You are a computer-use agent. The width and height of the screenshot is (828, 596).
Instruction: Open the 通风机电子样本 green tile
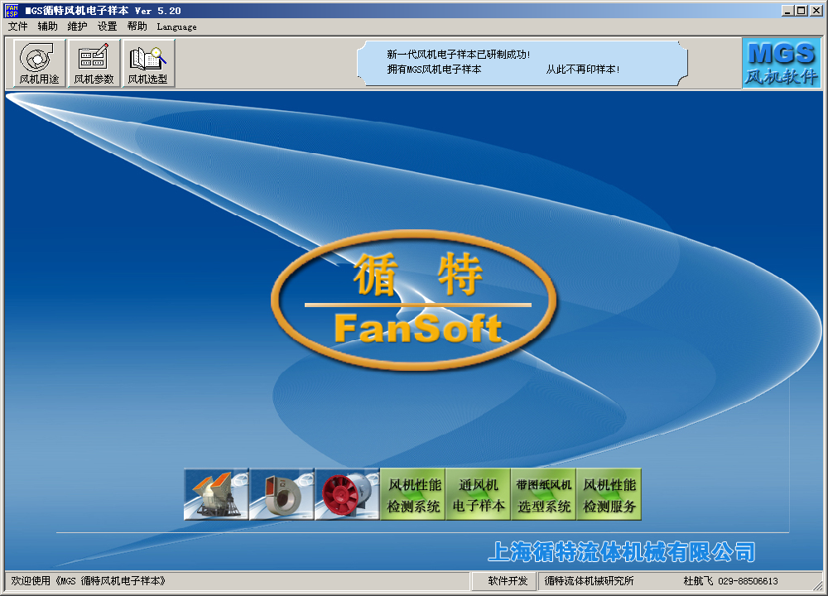(479, 494)
